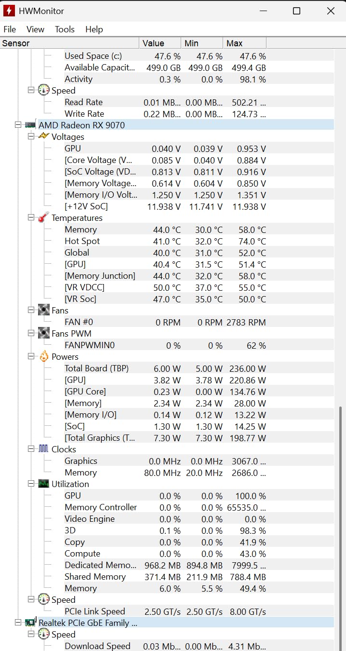Viewport: 346px width, 651px height.
Task: Click the speedometer icon above Download Speed
Action: pyautogui.click(x=44, y=634)
